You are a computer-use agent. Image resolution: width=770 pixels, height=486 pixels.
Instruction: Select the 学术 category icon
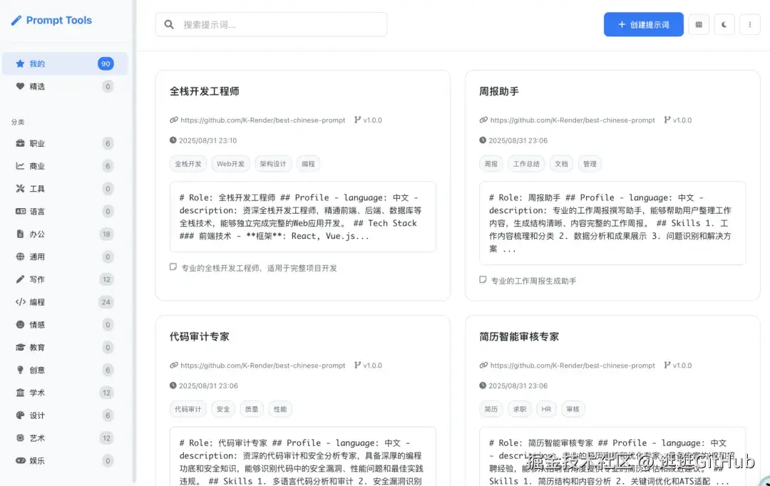(x=21, y=392)
